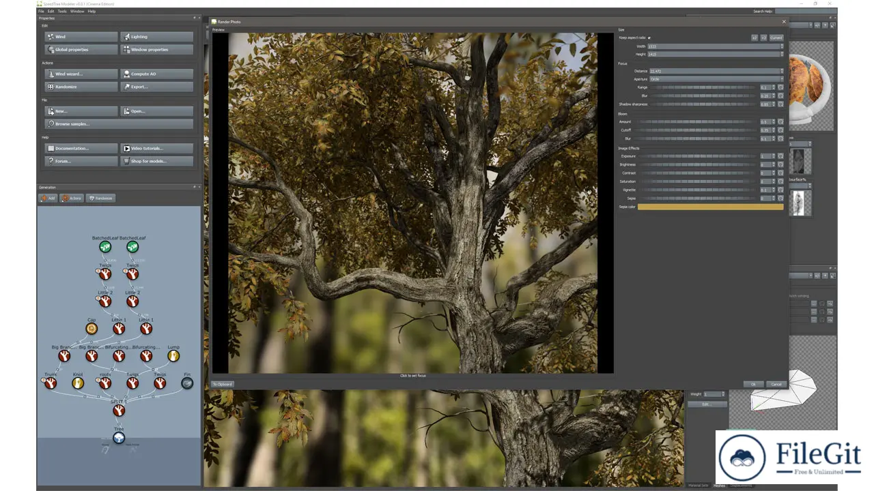Adjust the Shadow sharpness slider
This screenshot has width=874, height=491.
703,104
